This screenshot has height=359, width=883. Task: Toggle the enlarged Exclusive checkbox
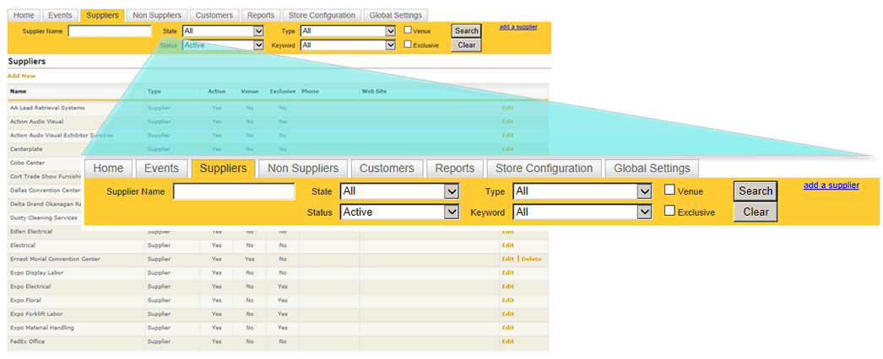(x=669, y=212)
